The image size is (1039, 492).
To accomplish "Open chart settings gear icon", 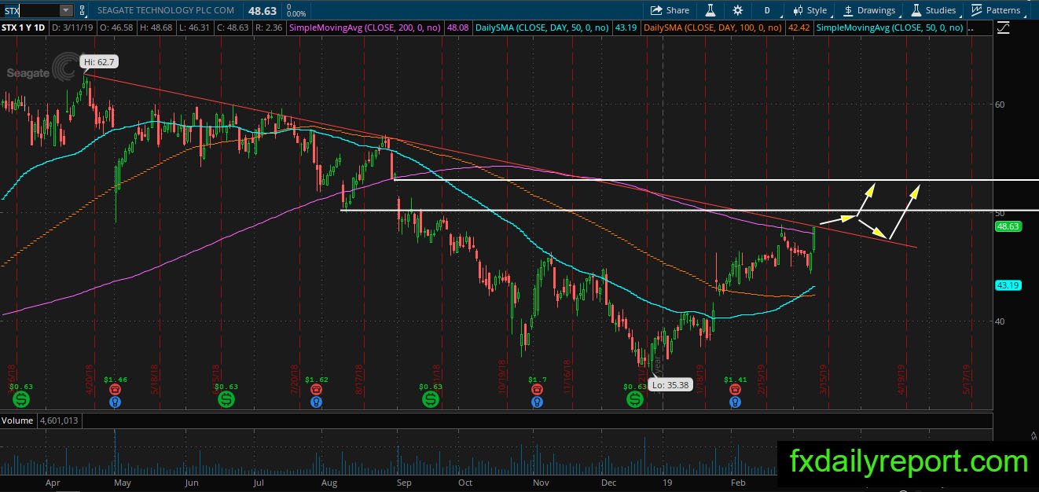I will click(737, 10).
